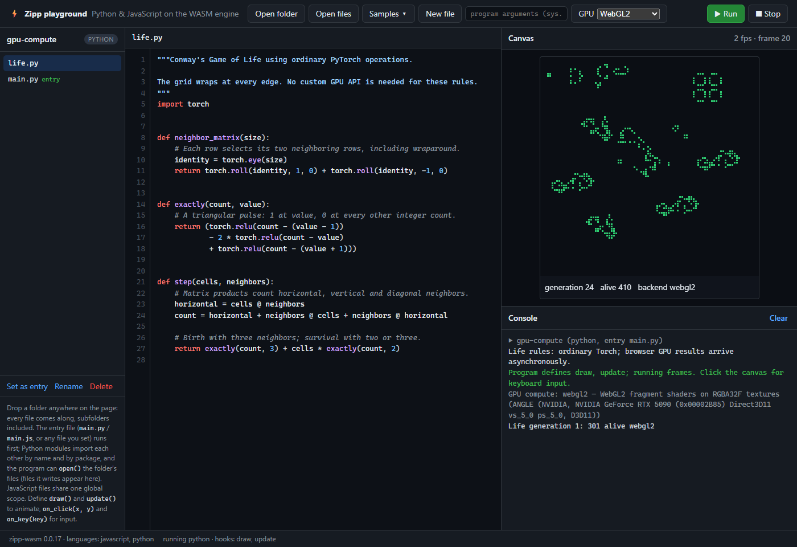This screenshot has width=797, height=547.
Task: Click 'generation 24' under the canvas
Action: [x=569, y=287]
